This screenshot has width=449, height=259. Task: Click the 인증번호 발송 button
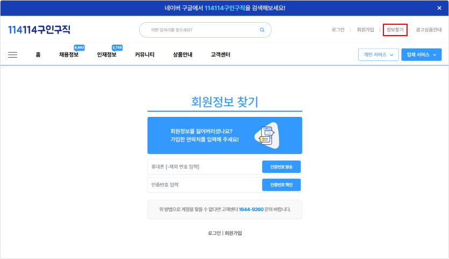point(281,167)
